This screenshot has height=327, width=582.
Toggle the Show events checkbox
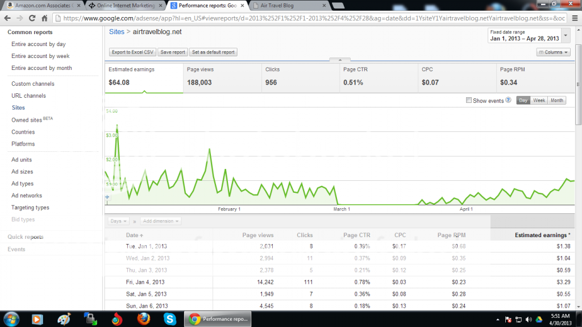point(469,100)
